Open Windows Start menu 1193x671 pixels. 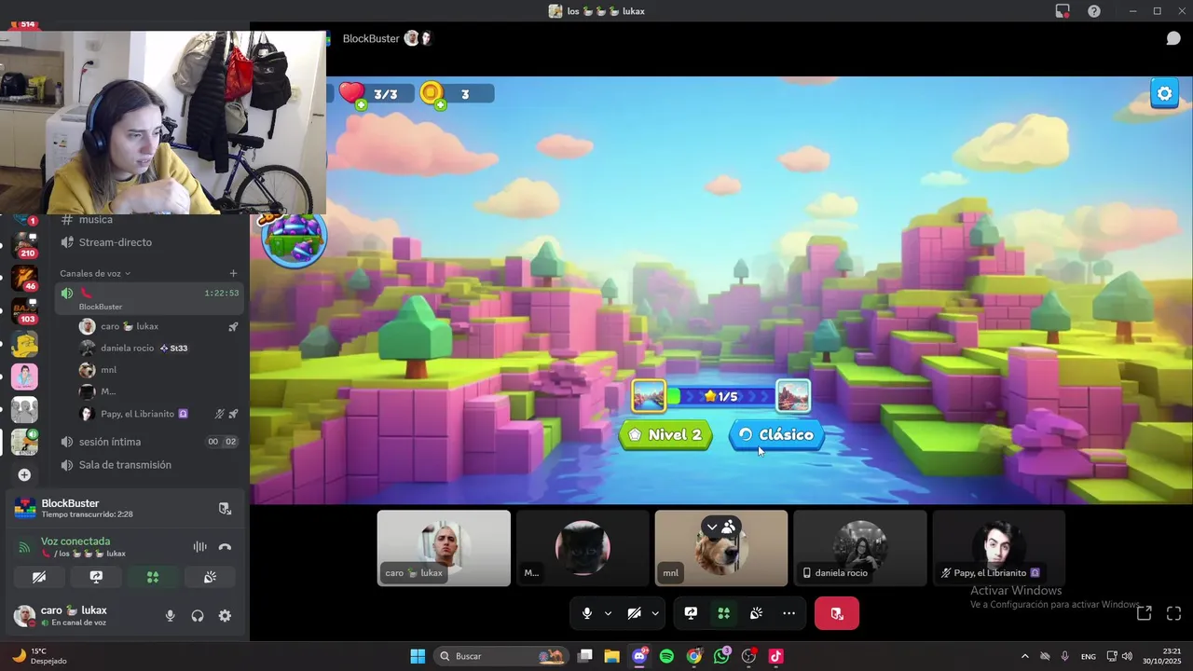pyautogui.click(x=418, y=656)
